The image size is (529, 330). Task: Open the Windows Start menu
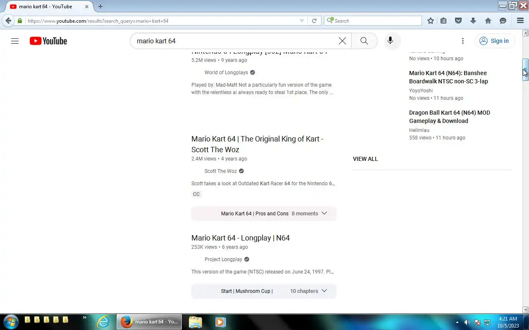point(10,322)
